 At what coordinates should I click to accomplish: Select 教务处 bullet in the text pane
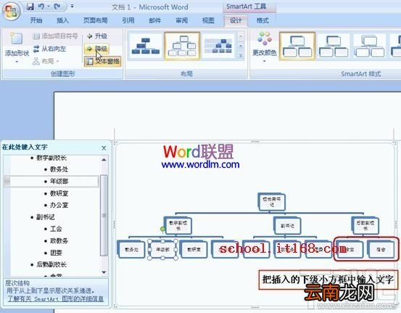pos(59,169)
